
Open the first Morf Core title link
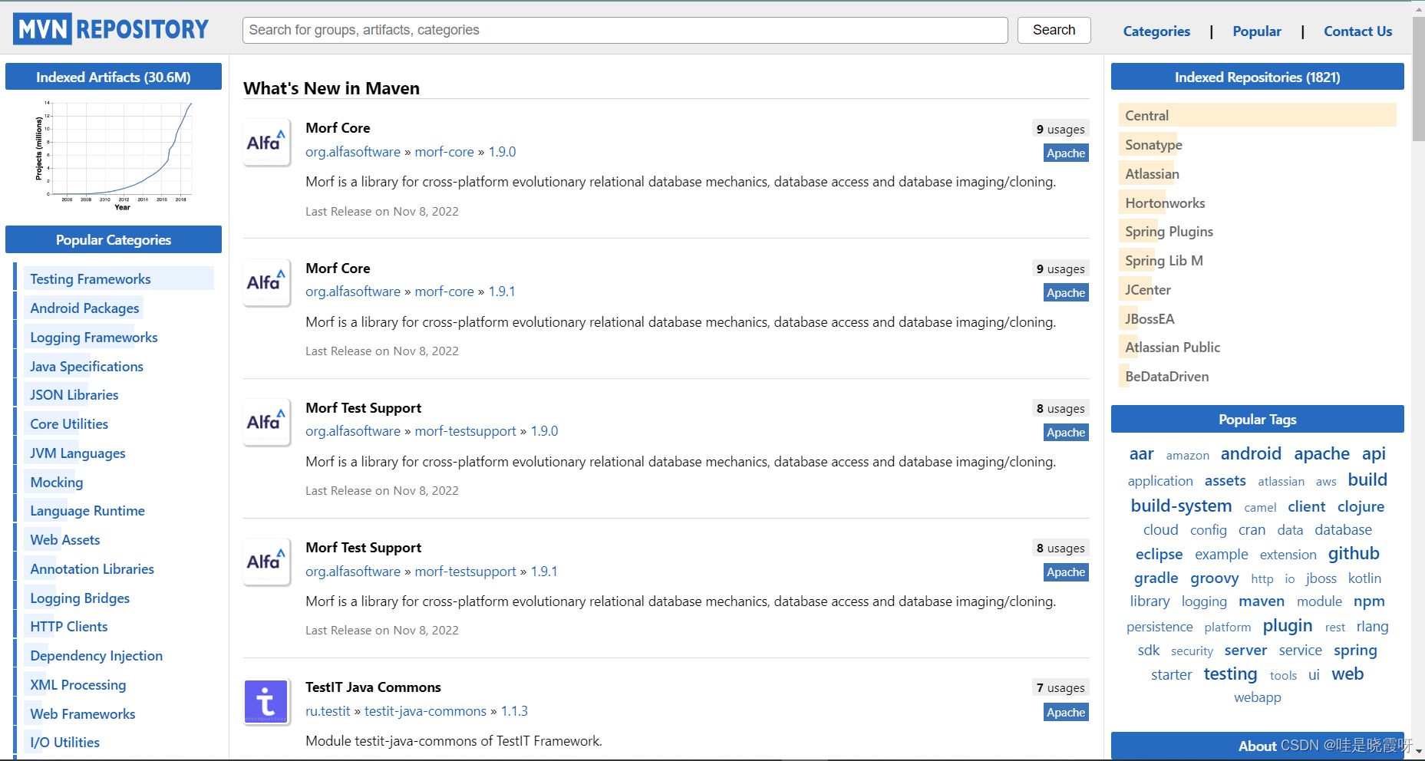338,128
